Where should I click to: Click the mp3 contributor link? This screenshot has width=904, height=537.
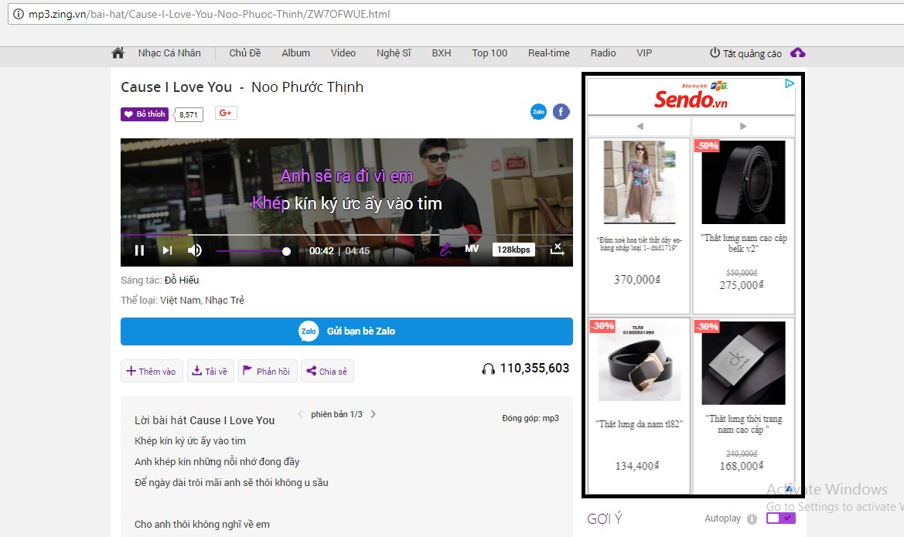click(551, 418)
